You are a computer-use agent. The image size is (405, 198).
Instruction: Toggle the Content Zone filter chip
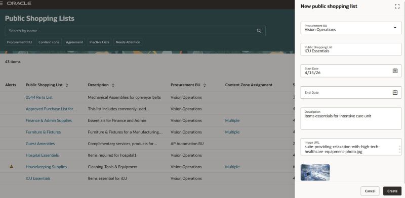[x=49, y=42]
